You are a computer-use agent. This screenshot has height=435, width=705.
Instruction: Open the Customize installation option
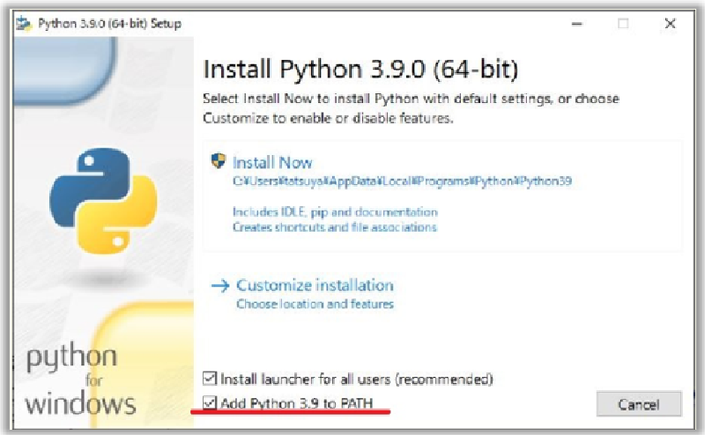coord(315,285)
